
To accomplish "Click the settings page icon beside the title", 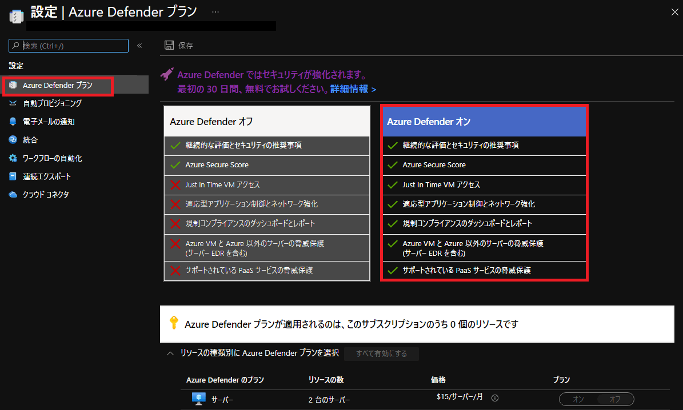I will click(16, 15).
